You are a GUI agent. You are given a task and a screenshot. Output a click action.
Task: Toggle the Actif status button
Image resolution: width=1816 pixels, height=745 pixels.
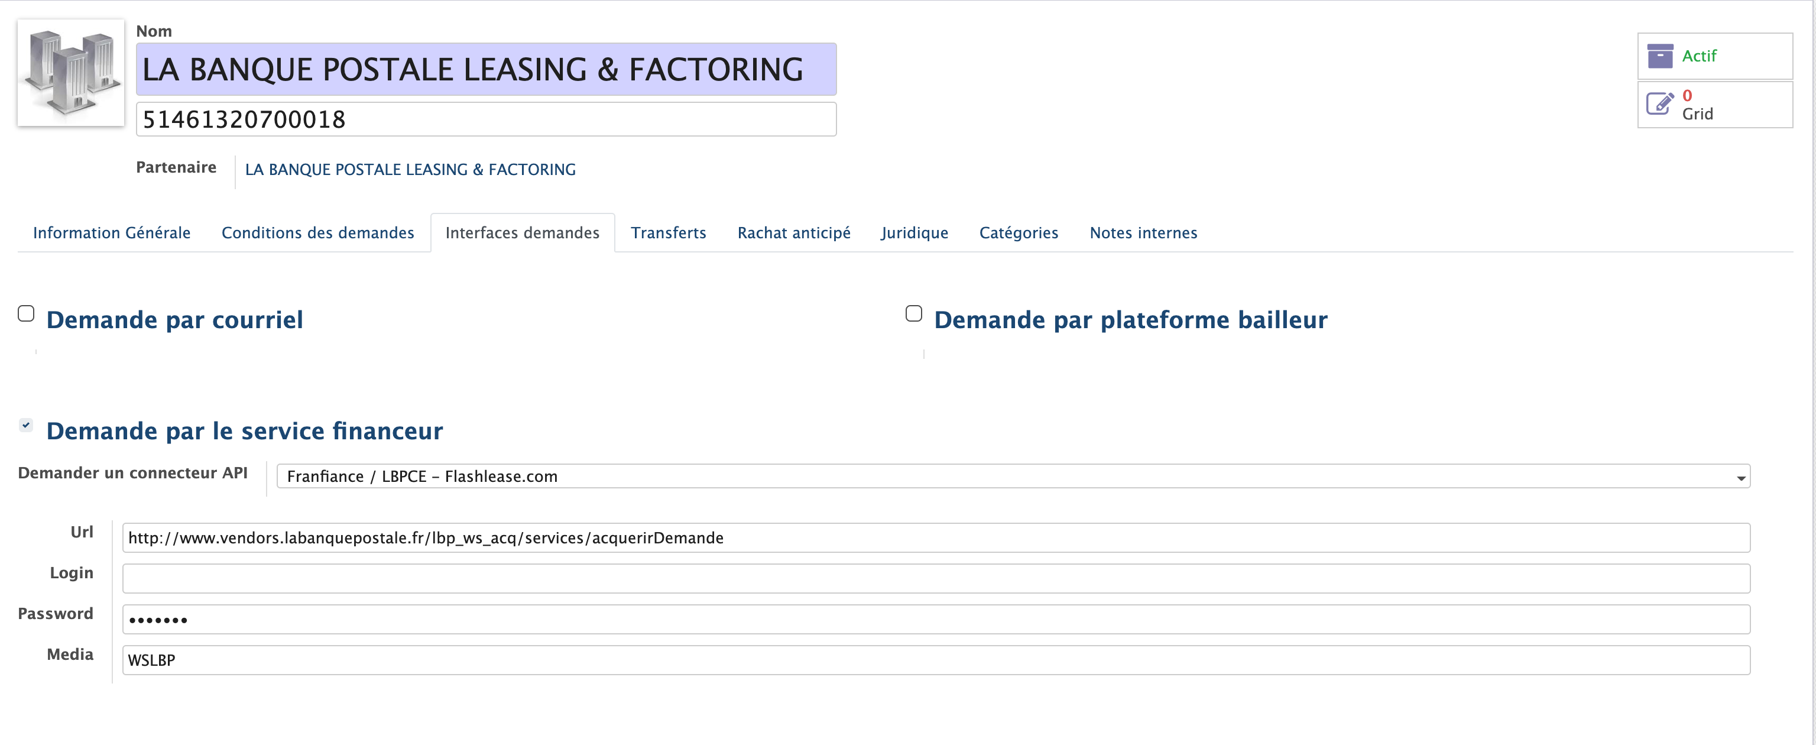tap(1714, 56)
